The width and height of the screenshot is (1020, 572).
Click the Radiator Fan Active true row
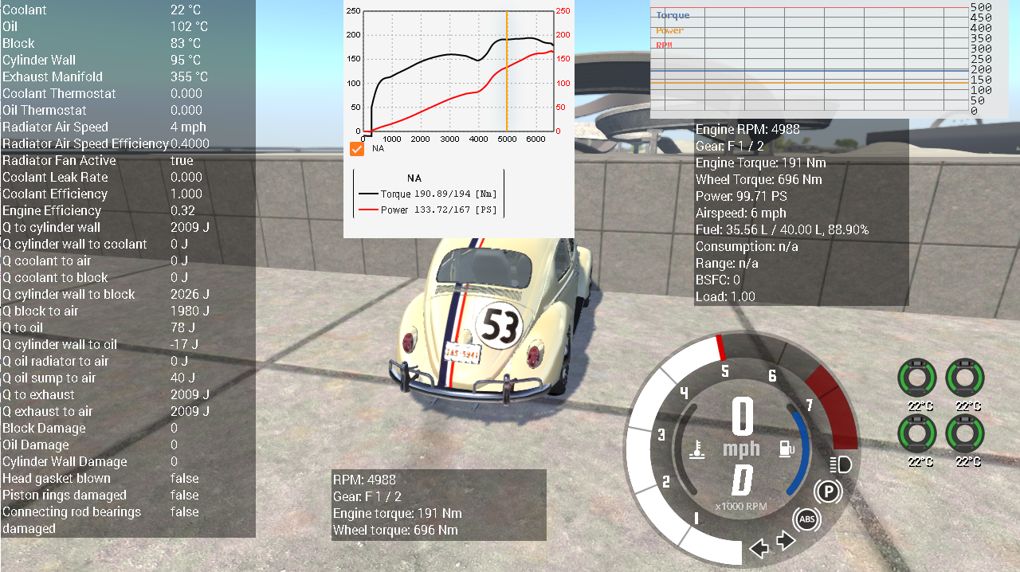click(x=127, y=160)
